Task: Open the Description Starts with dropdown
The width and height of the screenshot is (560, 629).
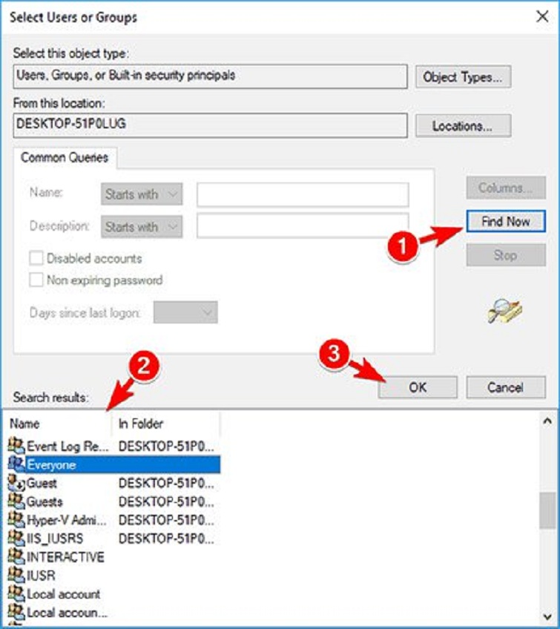Action: click(142, 227)
